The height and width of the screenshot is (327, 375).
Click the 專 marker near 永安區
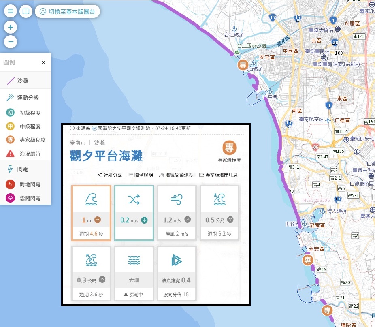309,260
